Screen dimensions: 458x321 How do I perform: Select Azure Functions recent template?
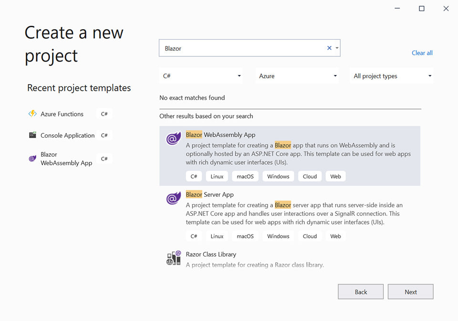(70, 114)
